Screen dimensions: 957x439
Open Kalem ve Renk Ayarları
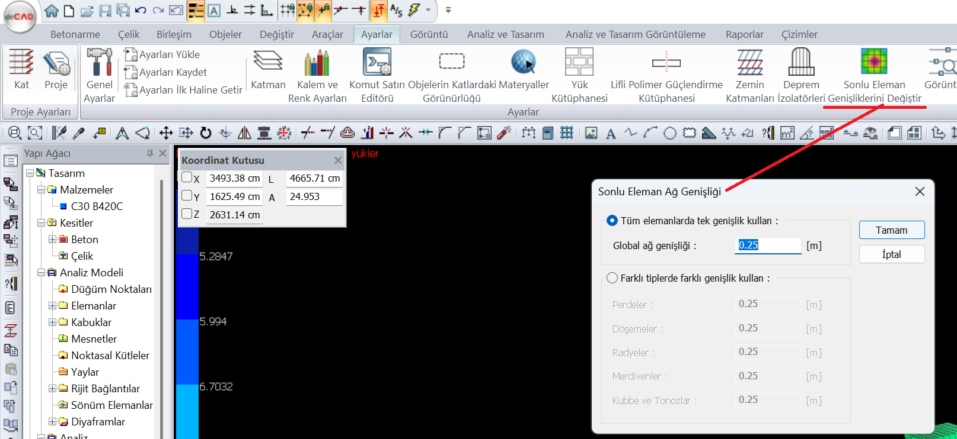point(317,62)
